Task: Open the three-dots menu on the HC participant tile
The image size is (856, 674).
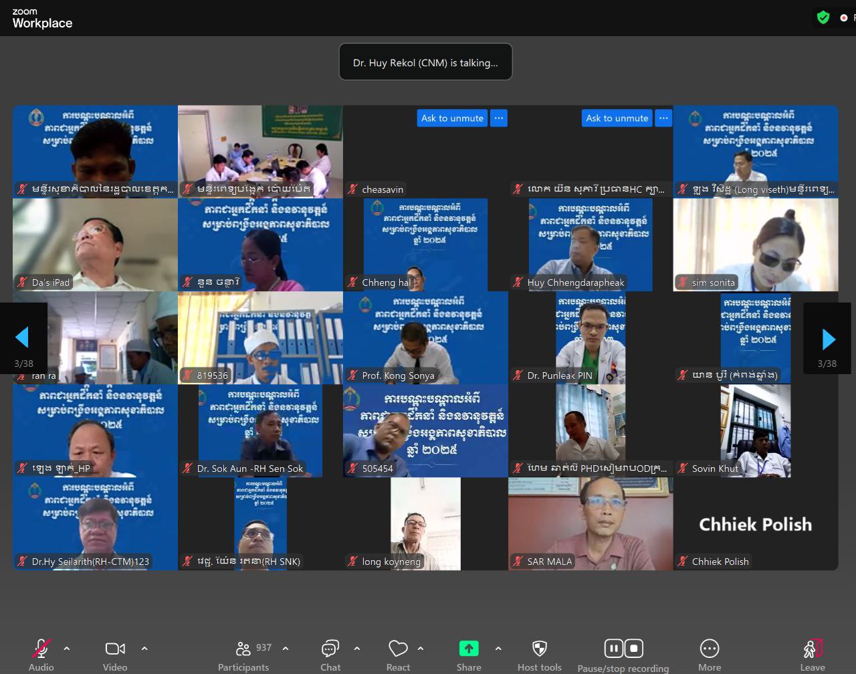Action: (x=663, y=118)
